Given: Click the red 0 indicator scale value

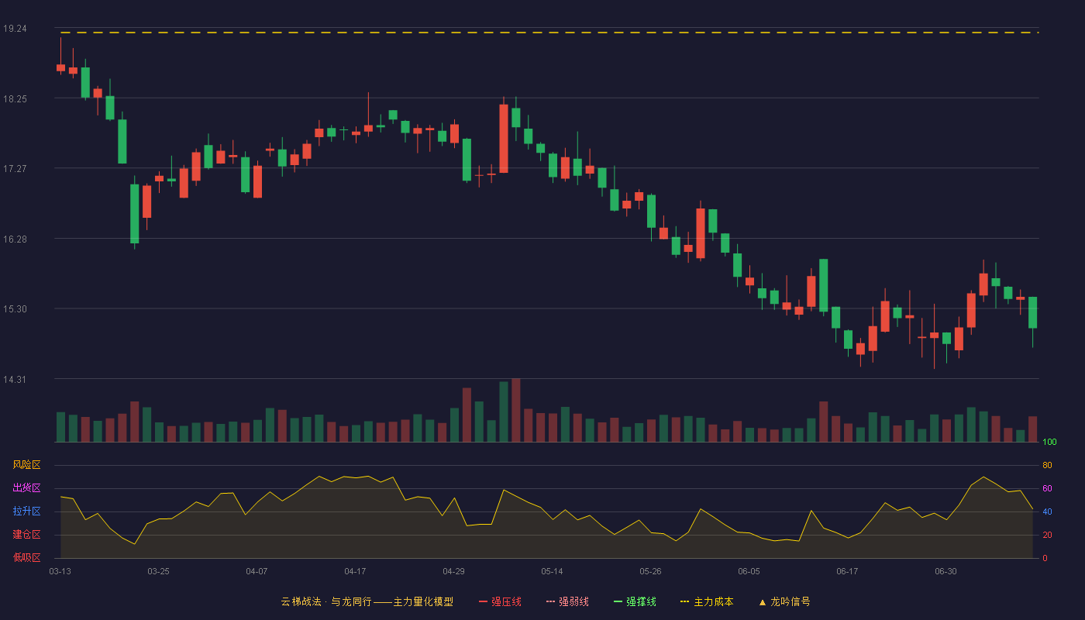Looking at the screenshot, I should 1045,558.
